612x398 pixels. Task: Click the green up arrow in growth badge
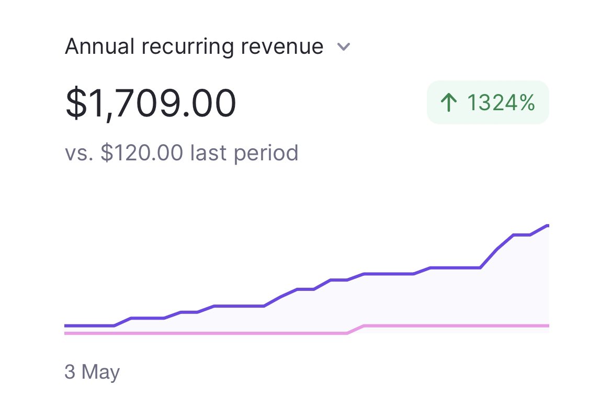(448, 102)
